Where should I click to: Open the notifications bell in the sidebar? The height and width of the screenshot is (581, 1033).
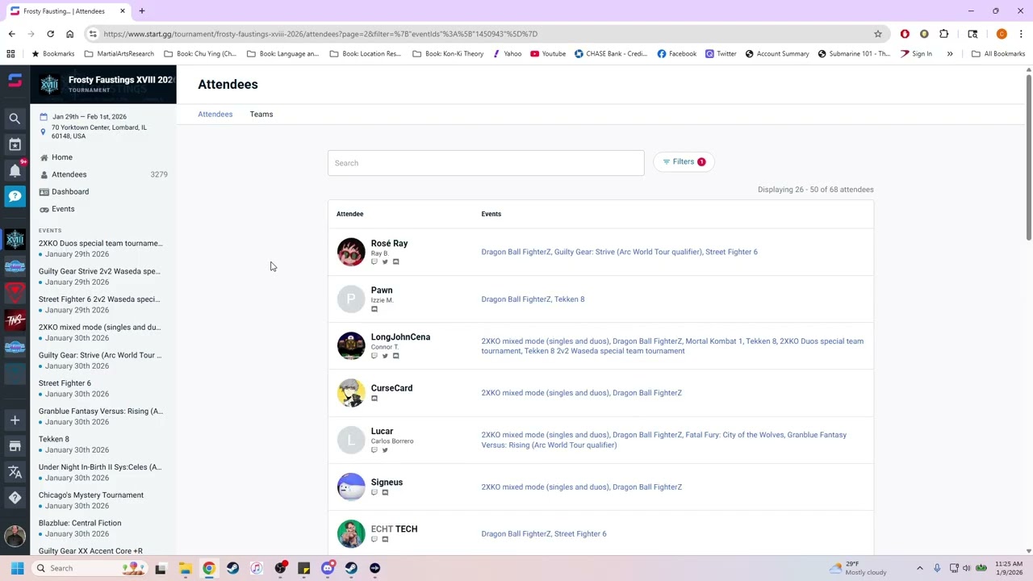click(15, 170)
